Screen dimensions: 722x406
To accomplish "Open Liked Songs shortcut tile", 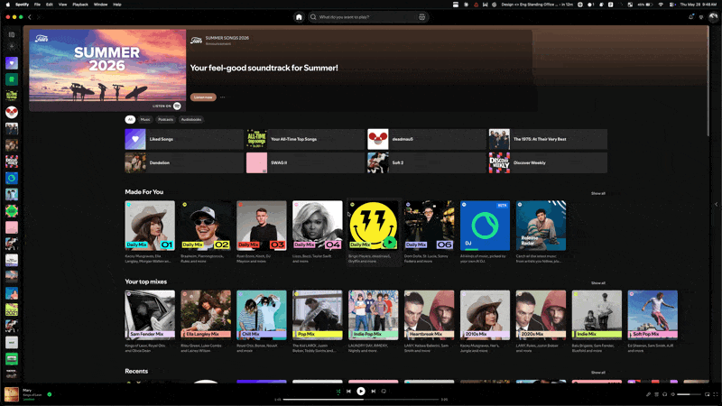I will tap(184, 139).
